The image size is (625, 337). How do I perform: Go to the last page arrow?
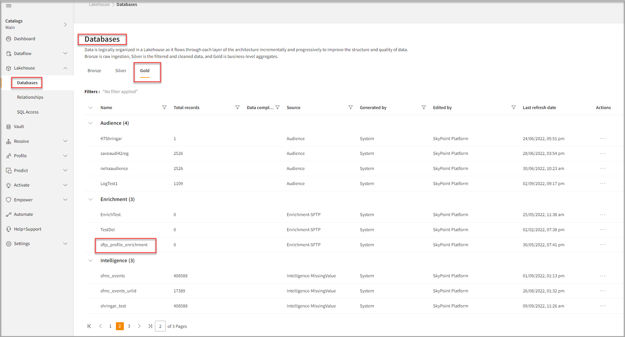tap(150, 326)
